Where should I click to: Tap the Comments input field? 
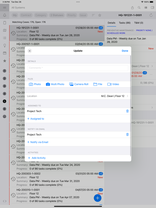(78, 68)
